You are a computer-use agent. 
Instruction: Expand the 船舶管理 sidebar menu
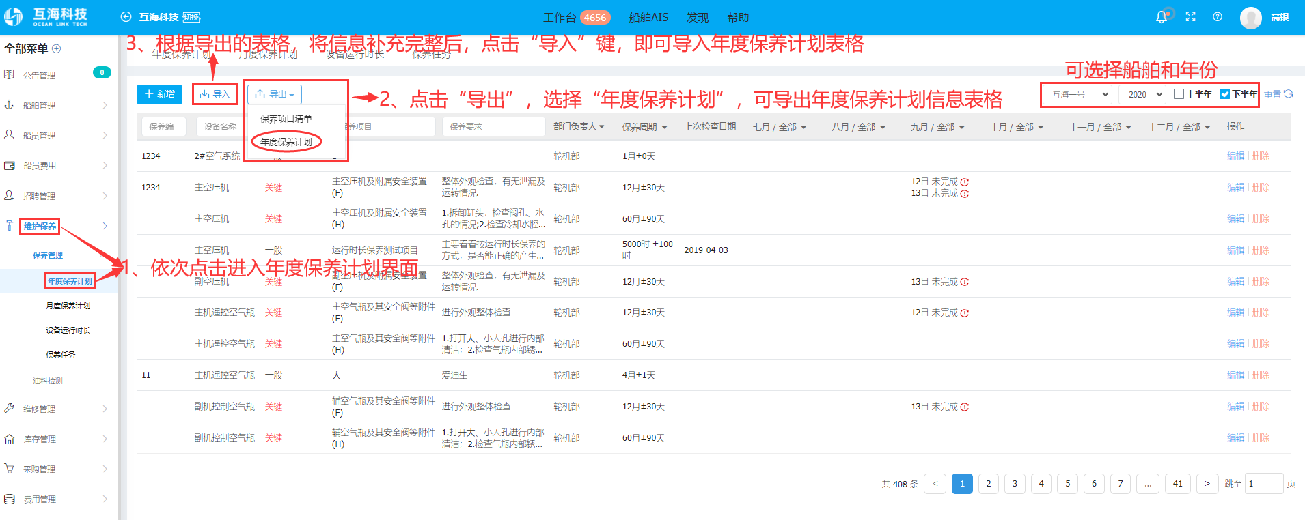[105, 105]
